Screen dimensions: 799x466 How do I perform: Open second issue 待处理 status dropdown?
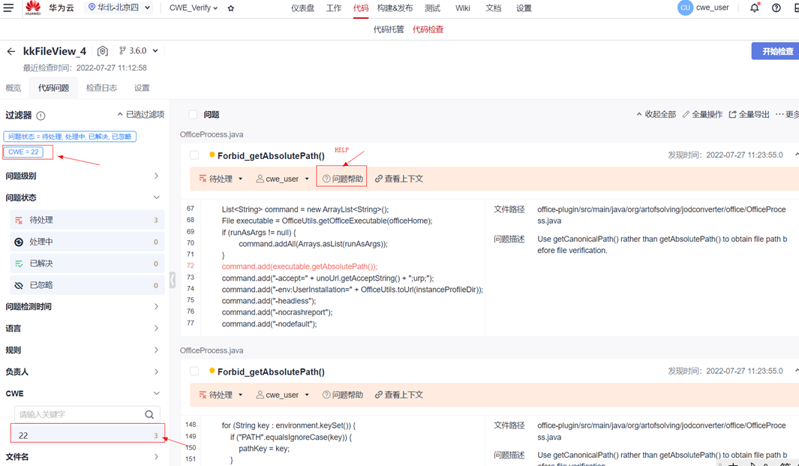pos(221,395)
